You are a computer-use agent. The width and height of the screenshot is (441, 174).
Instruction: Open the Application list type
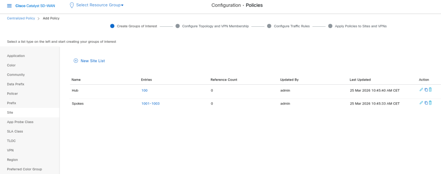pyautogui.click(x=16, y=56)
